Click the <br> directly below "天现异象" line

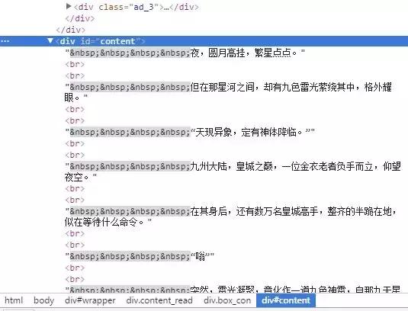click(75, 143)
